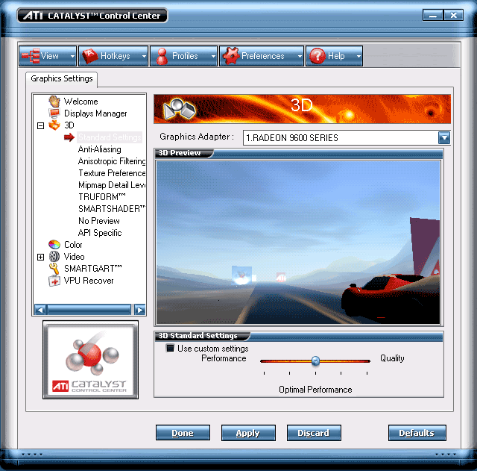Screen dimensions: 477x471
Task: Expand the Video tree node
Action: click(x=40, y=257)
